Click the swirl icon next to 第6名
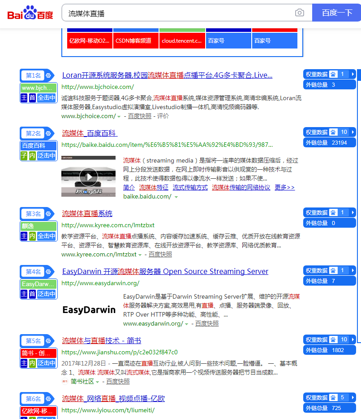The width and height of the screenshot is (361, 419). point(48,399)
